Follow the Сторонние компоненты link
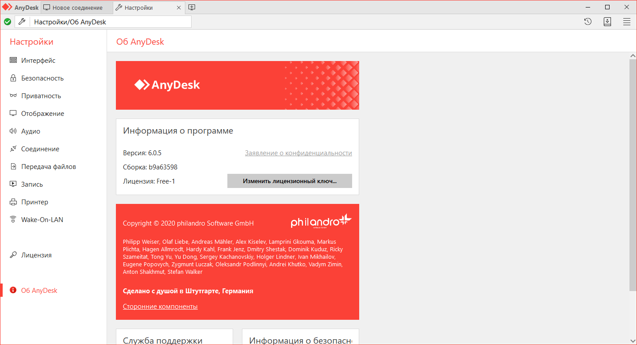 click(160, 307)
